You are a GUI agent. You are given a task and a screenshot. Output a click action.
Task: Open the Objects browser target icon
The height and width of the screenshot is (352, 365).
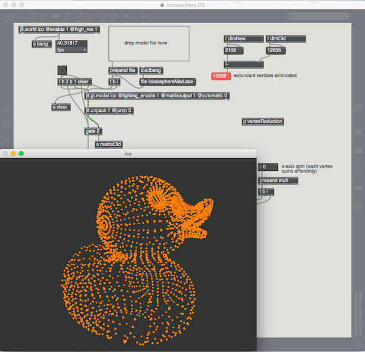7,109
